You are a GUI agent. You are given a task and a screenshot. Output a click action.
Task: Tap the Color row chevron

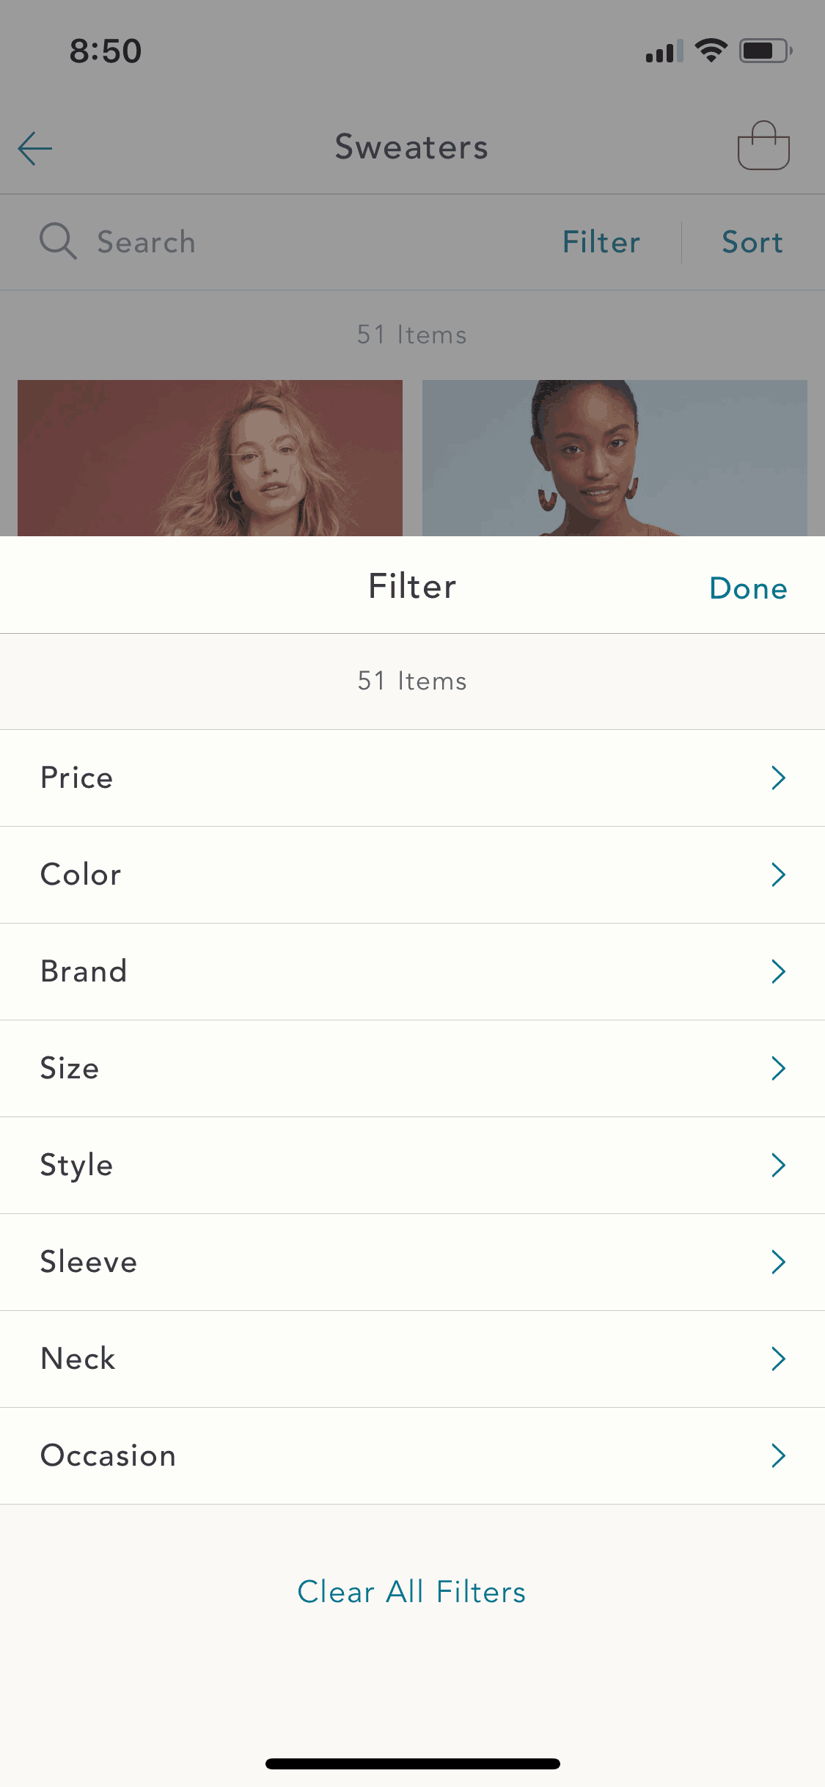[779, 874]
